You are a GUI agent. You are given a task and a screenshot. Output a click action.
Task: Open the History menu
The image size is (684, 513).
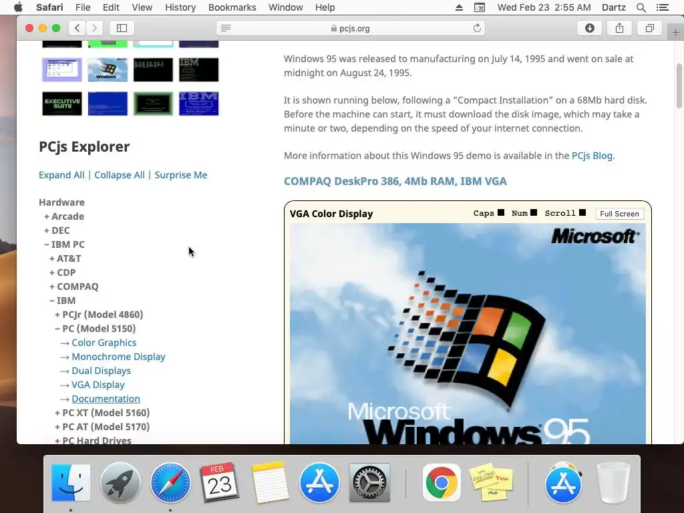(x=180, y=7)
